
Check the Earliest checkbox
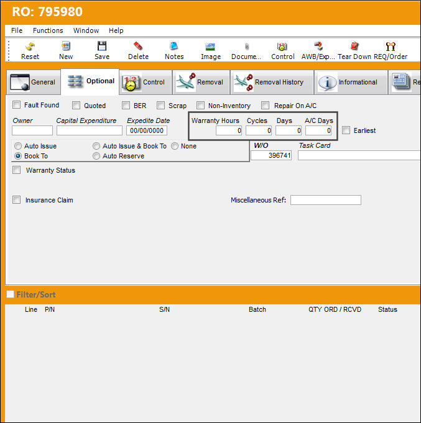point(346,130)
